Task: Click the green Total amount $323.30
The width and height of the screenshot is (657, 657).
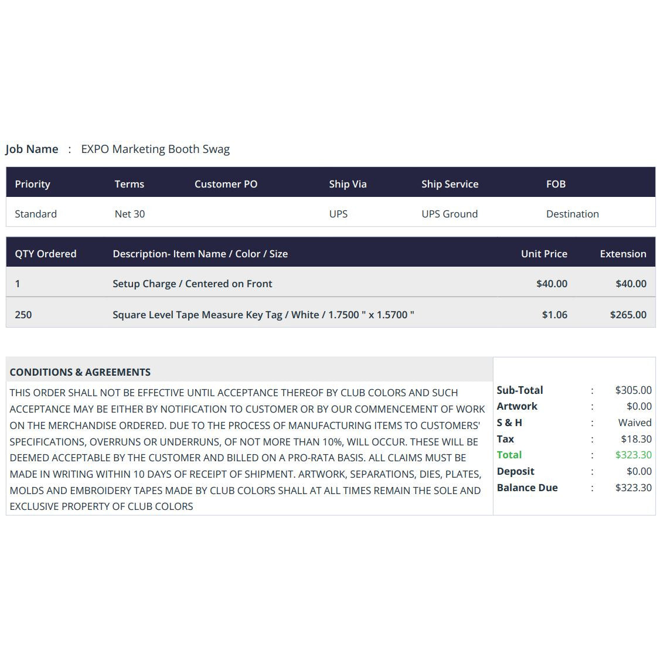Action: pyautogui.click(x=633, y=455)
